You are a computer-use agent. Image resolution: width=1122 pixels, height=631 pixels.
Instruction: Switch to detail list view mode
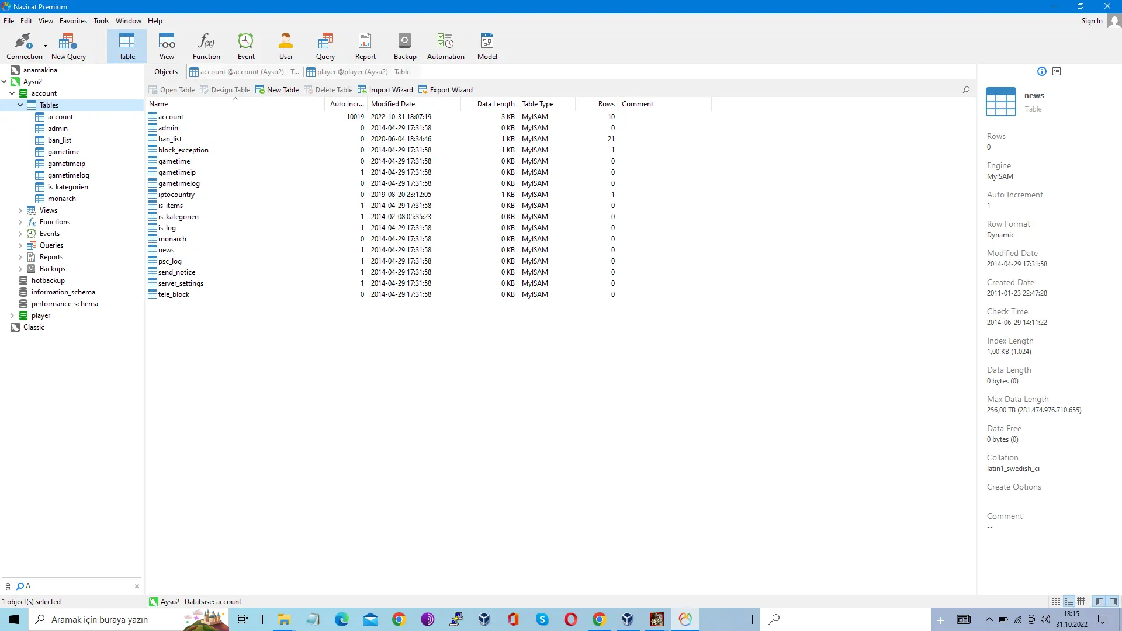[x=1069, y=602]
